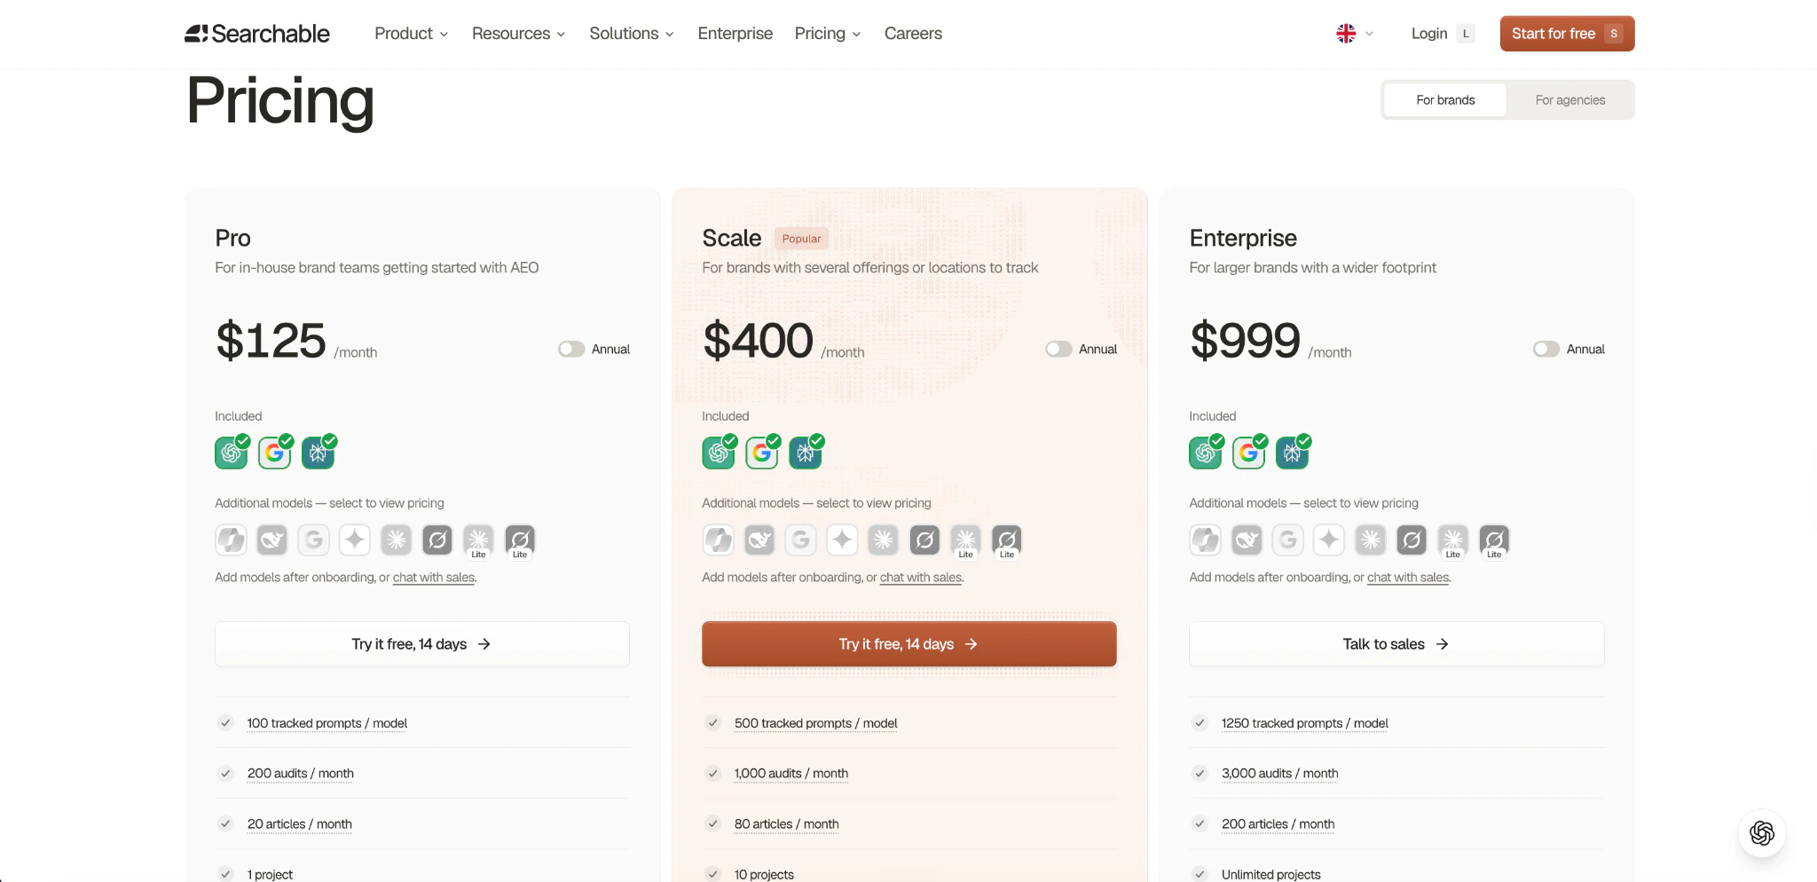1817x882 pixels.
Task: Select the ChatGPT model in the Pro plan
Action: coord(231,453)
